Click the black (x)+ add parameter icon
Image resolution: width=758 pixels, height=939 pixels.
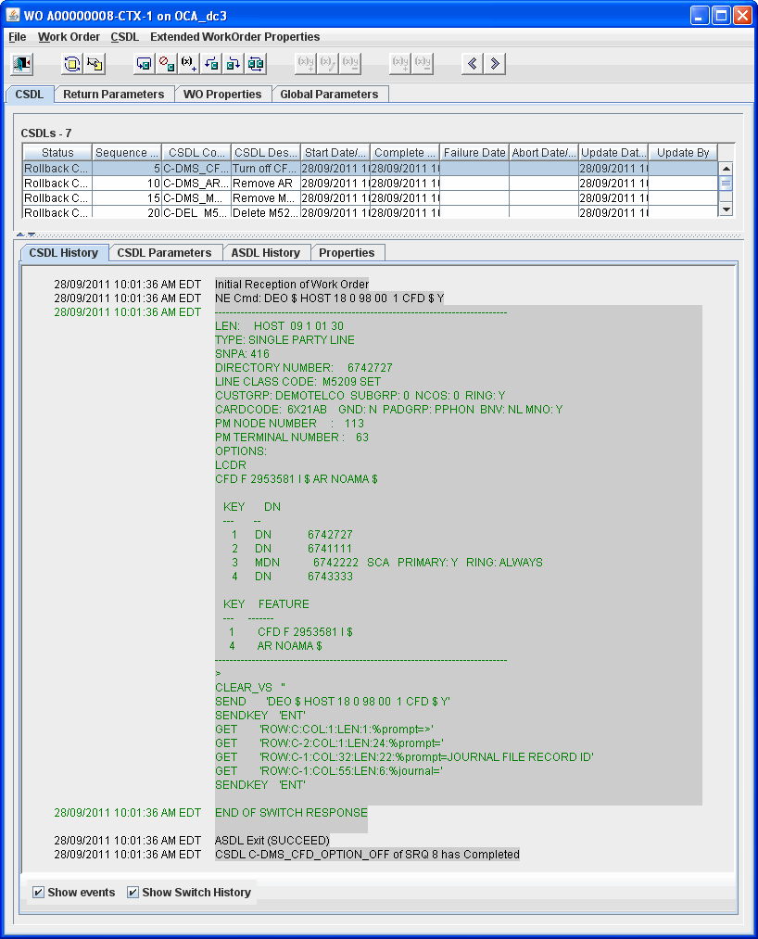pyautogui.click(x=189, y=63)
